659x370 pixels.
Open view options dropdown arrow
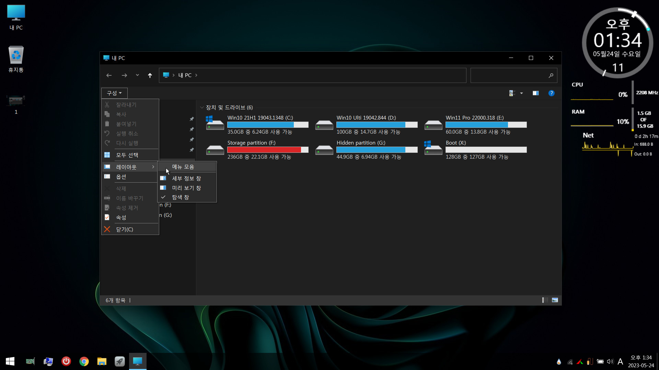click(x=521, y=93)
